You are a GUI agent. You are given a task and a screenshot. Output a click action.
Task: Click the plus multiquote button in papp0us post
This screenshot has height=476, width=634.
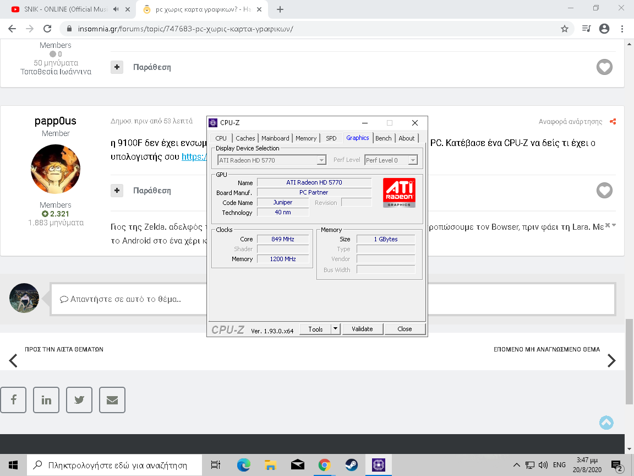[117, 191]
